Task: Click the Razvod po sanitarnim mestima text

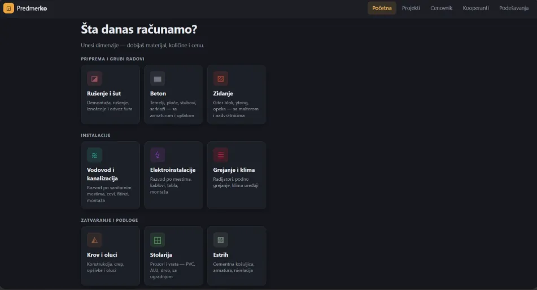Action: 109,194
